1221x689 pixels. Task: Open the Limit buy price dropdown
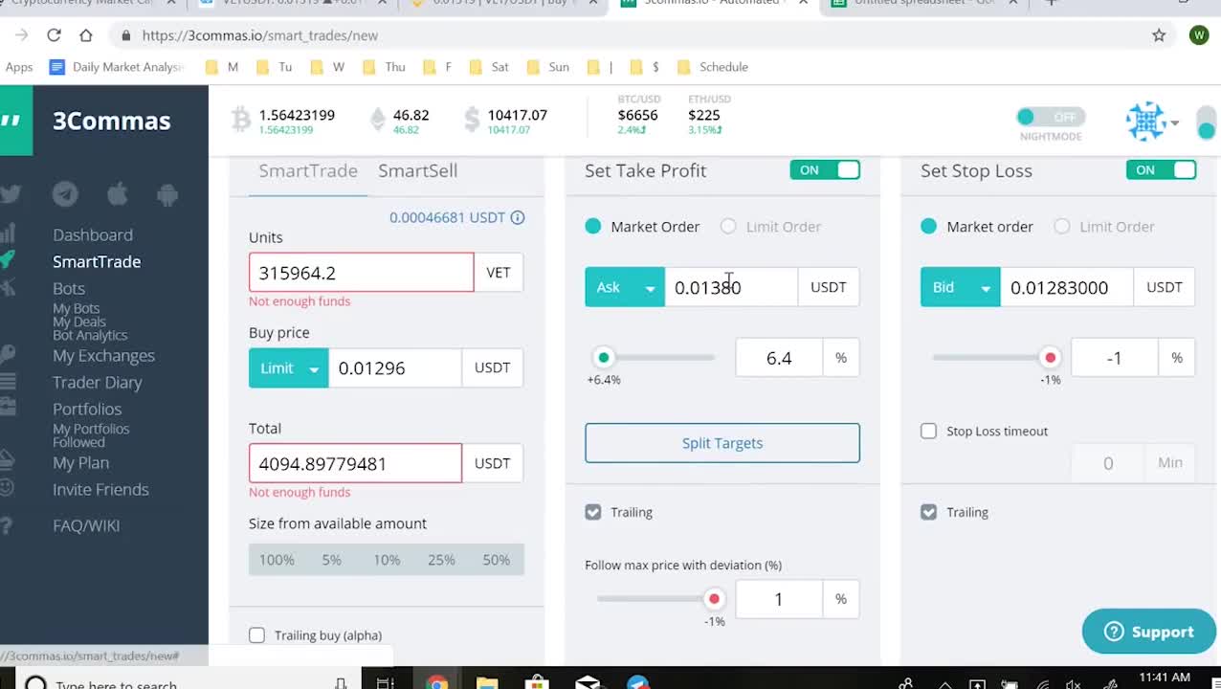click(x=288, y=368)
